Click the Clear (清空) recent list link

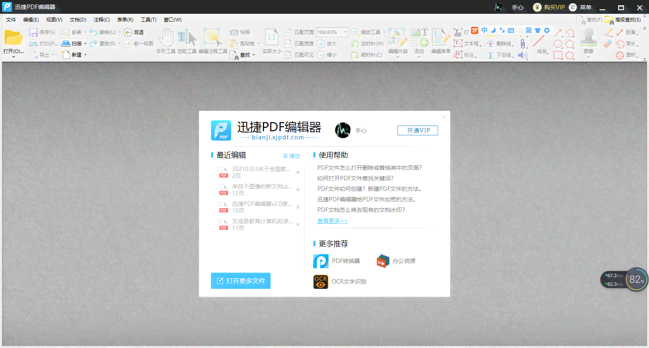pyautogui.click(x=292, y=156)
